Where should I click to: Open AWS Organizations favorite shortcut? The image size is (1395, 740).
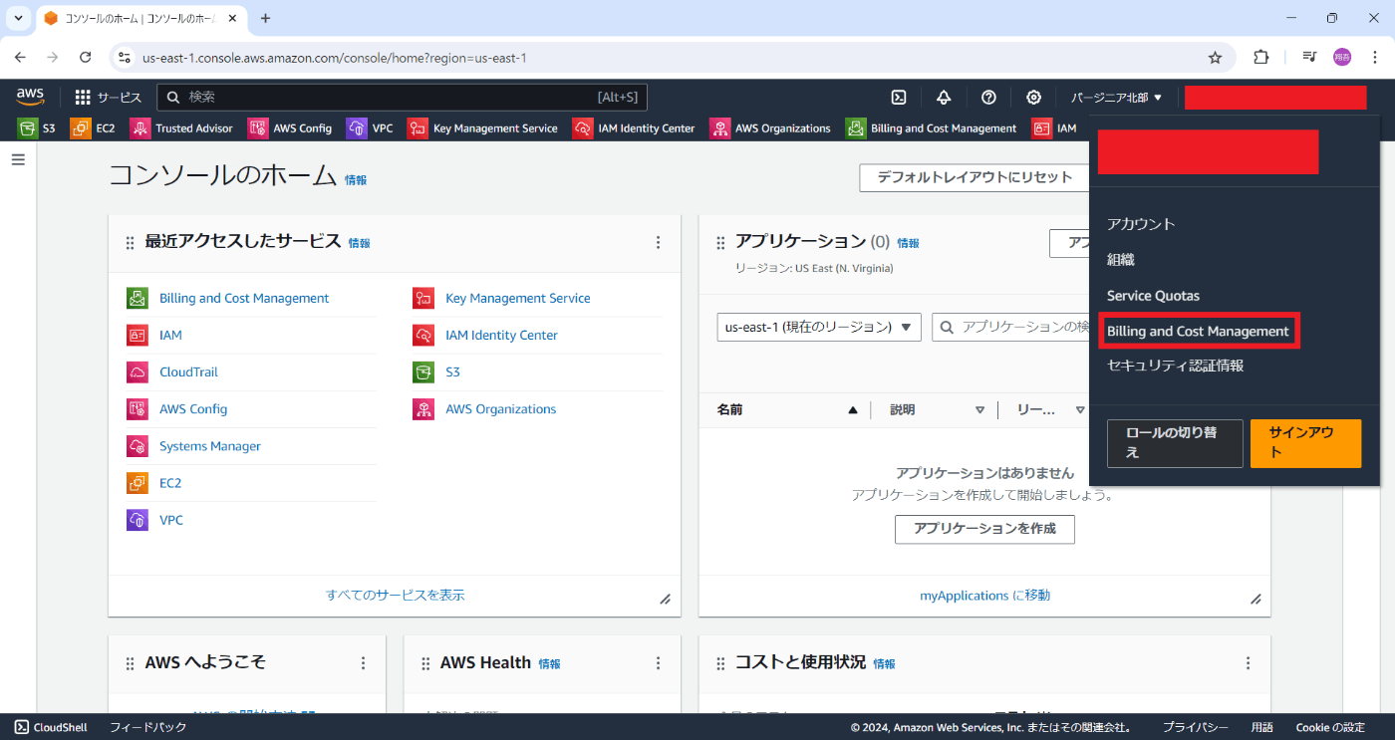click(x=770, y=128)
